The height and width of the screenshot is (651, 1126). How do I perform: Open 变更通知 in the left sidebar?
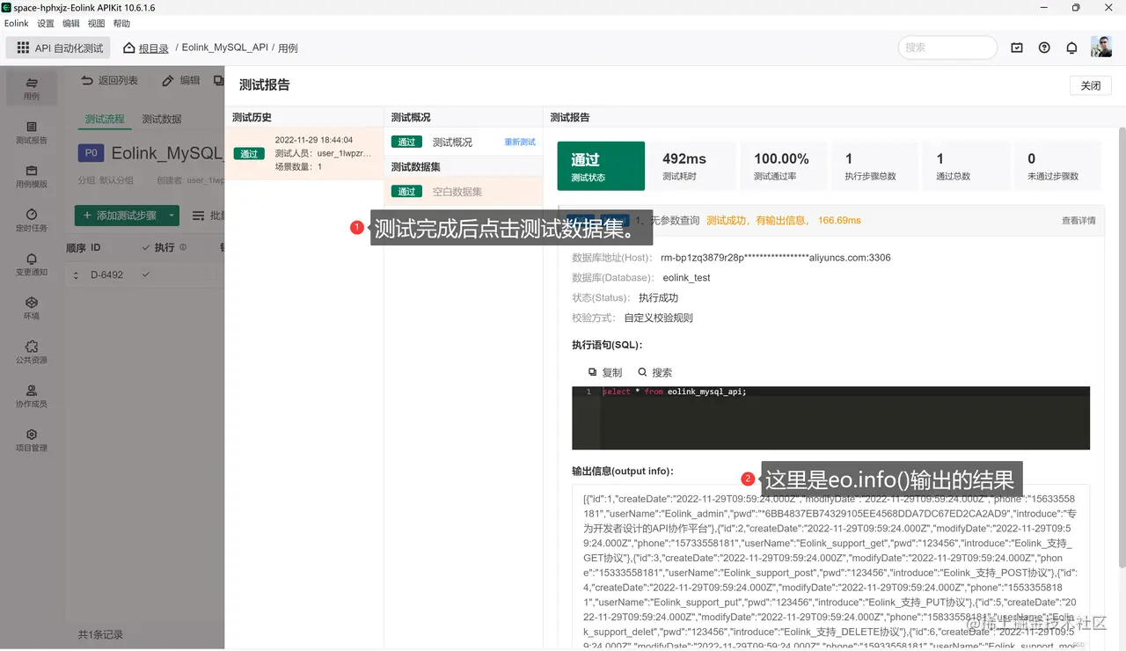point(32,264)
